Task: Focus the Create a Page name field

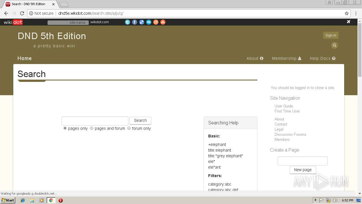Action: [303, 161]
